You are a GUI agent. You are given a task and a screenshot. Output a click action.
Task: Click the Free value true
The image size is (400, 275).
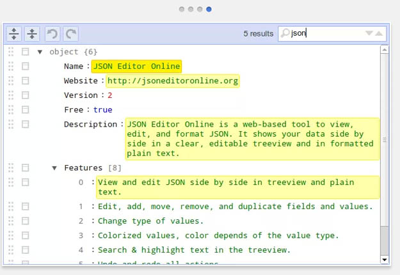[102, 110]
